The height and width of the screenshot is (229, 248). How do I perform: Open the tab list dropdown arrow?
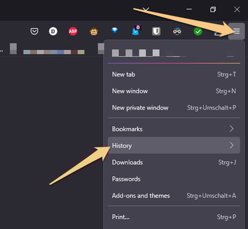[x=146, y=9]
